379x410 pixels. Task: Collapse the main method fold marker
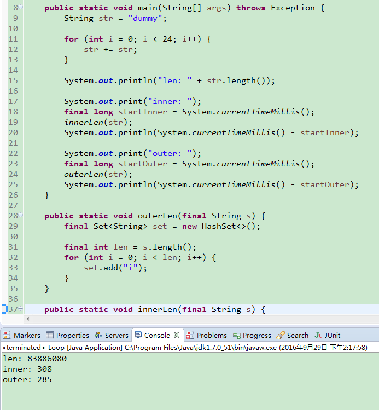tap(21, 7)
